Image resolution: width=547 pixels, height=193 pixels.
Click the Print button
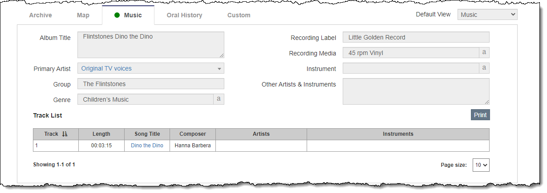pyautogui.click(x=480, y=115)
